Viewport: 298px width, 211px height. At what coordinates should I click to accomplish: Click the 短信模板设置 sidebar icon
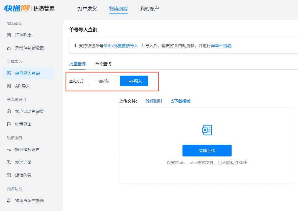[x=9, y=149]
